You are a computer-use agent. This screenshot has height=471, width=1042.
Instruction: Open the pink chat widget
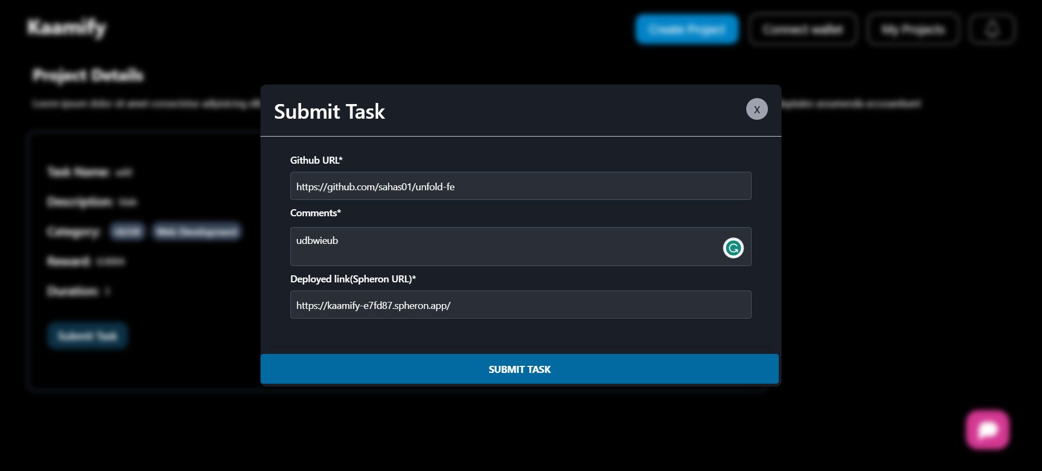[x=987, y=430]
